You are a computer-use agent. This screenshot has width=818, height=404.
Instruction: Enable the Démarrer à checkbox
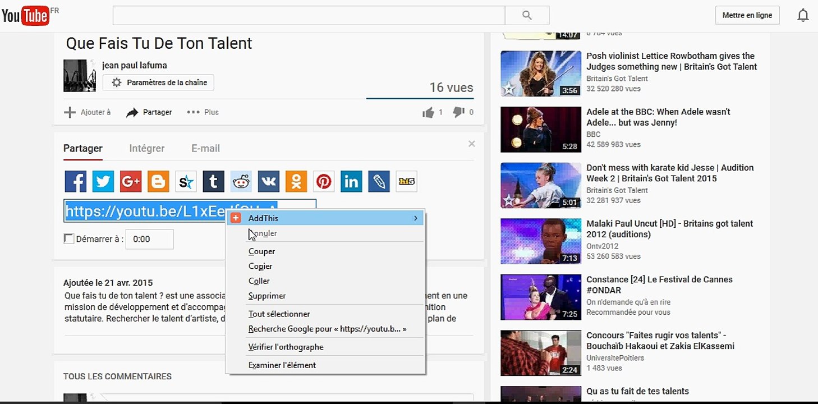tap(69, 238)
